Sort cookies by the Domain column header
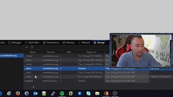This screenshot has width=173, height=97. pyautogui.click(x=51, y=52)
